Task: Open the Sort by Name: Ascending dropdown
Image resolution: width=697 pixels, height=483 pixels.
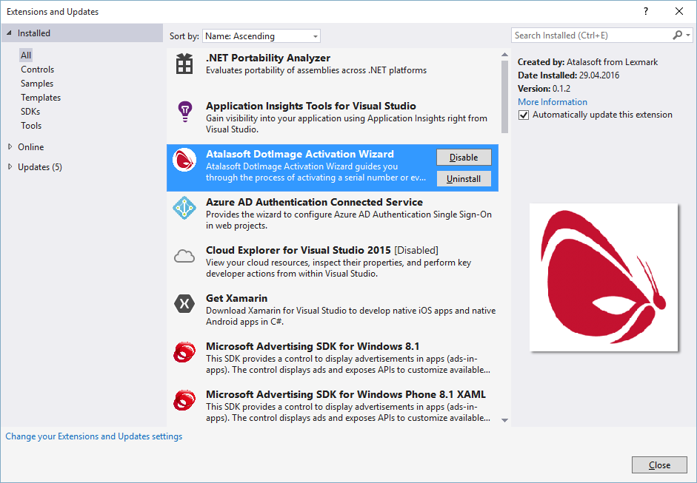Action: 261,36
